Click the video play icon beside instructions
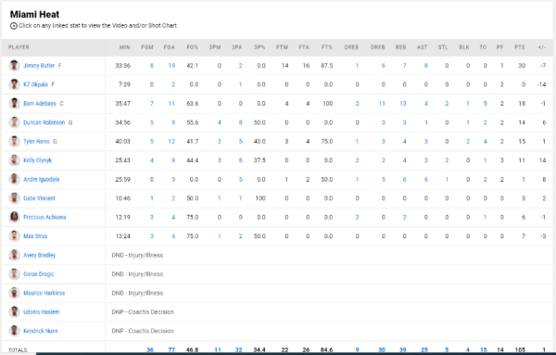 point(14,26)
